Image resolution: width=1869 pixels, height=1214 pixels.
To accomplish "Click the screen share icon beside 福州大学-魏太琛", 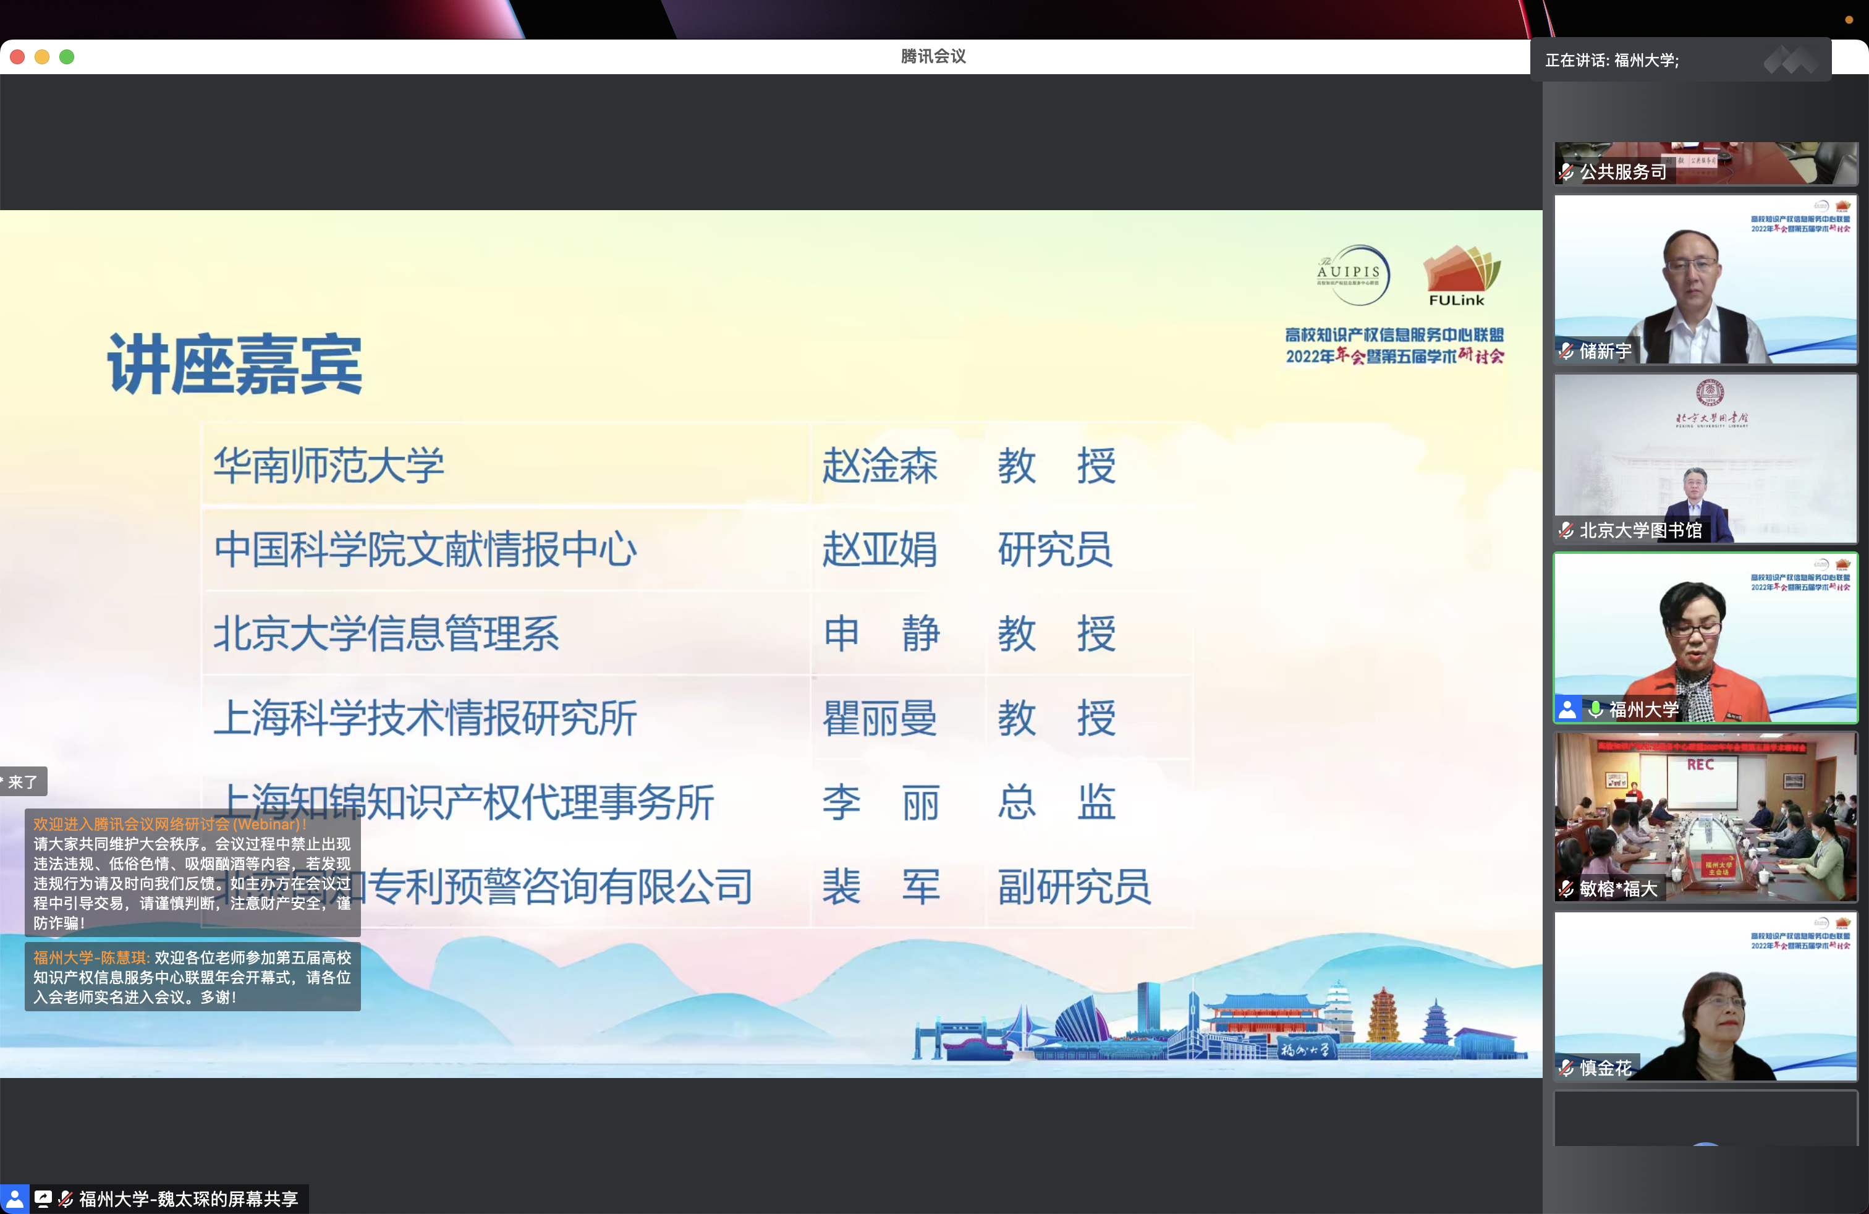I will point(43,1199).
